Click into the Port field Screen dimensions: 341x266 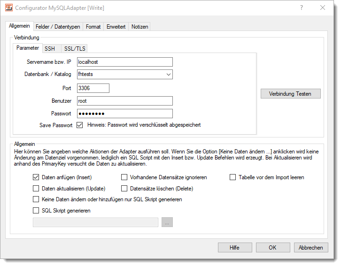(93, 88)
